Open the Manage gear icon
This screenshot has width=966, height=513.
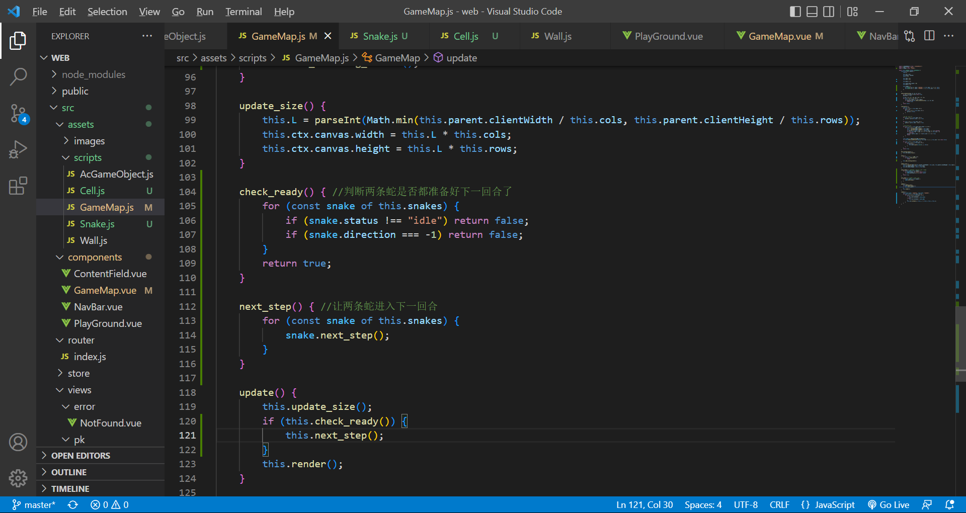tap(18, 478)
